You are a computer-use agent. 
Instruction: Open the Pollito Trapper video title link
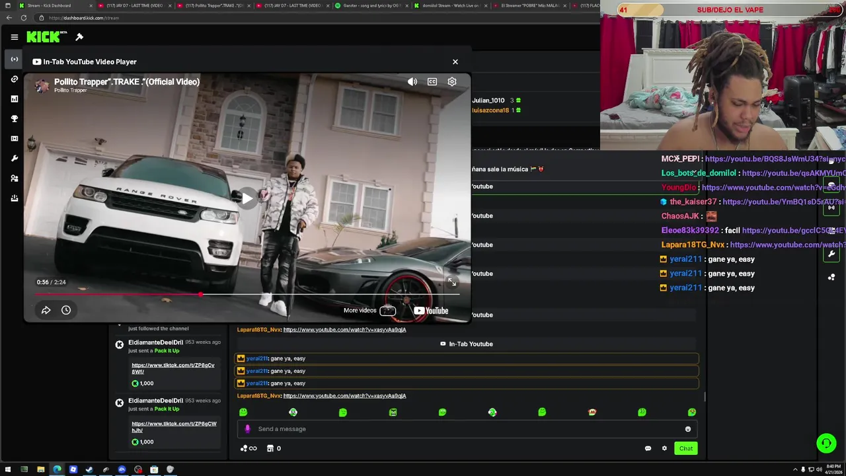[127, 81]
